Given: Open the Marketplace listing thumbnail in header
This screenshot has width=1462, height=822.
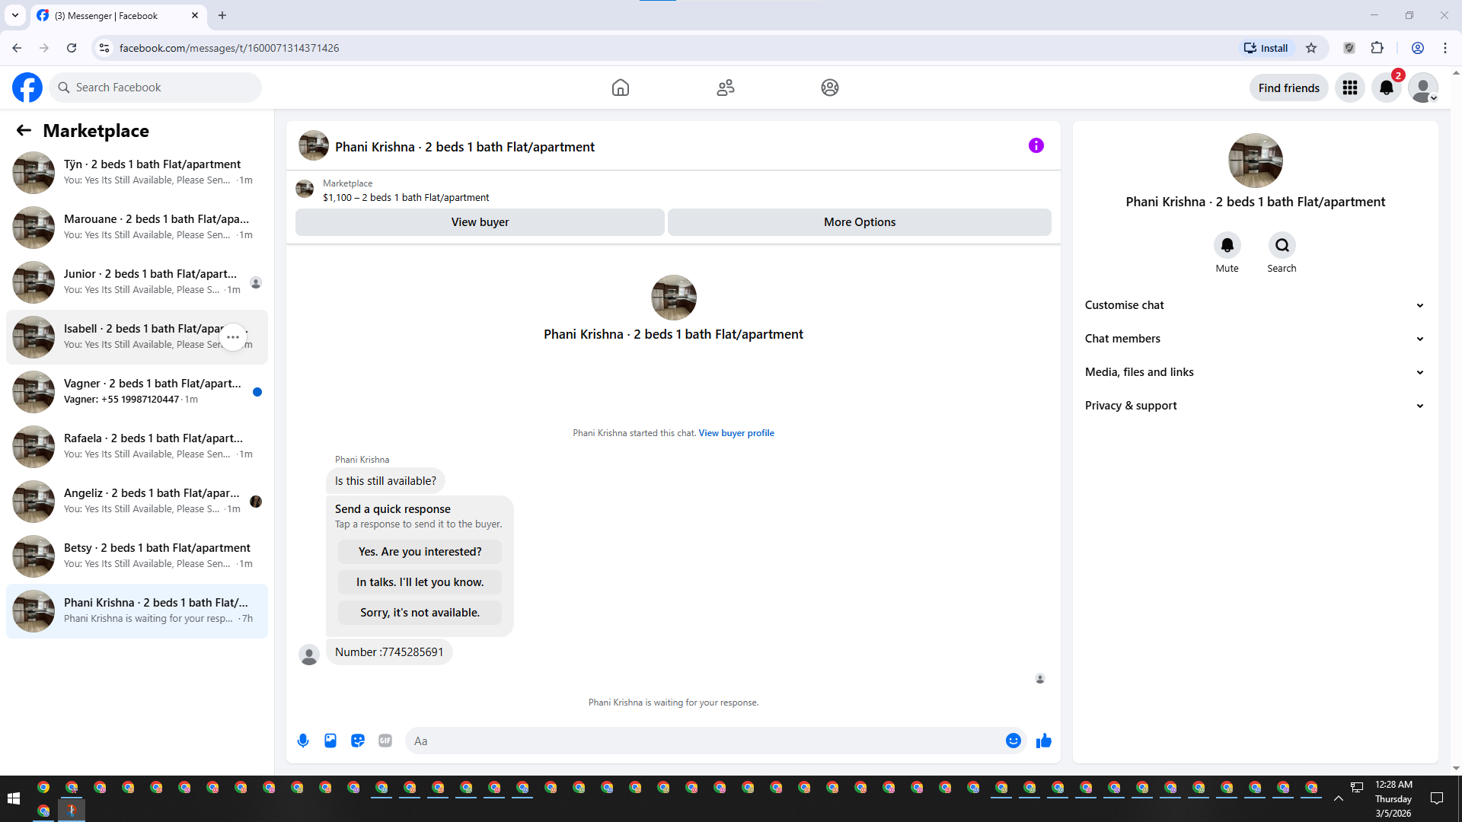Looking at the screenshot, I should (305, 189).
